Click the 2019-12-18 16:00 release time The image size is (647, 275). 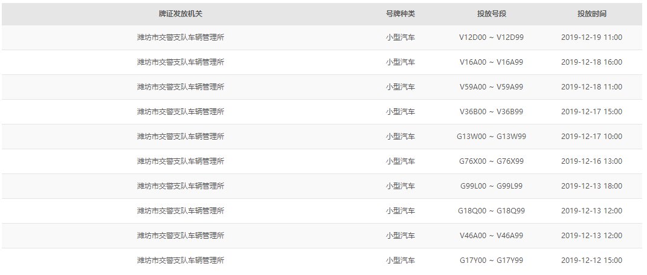[x=591, y=62]
